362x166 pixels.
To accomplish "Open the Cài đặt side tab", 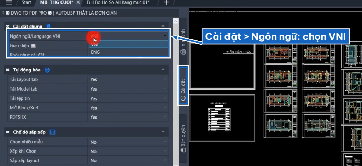I will tap(183, 86).
